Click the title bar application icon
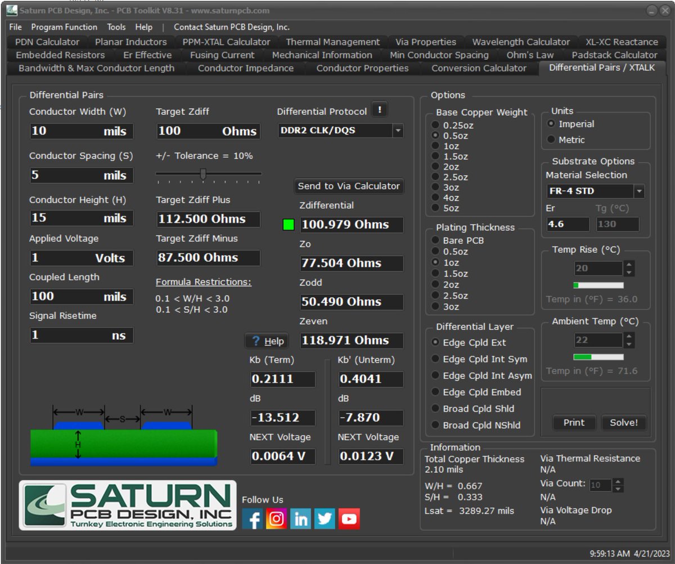Viewport: 675px width, 564px height. pyautogui.click(x=12, y=10)
